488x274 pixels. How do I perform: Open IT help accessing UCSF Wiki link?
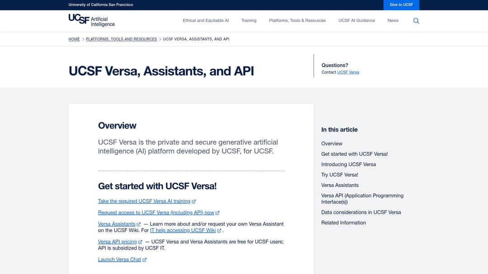[x=183, y=230]
